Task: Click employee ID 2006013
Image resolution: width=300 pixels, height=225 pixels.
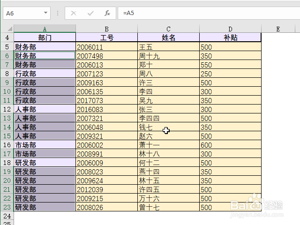Action: (x=90, y=65)
